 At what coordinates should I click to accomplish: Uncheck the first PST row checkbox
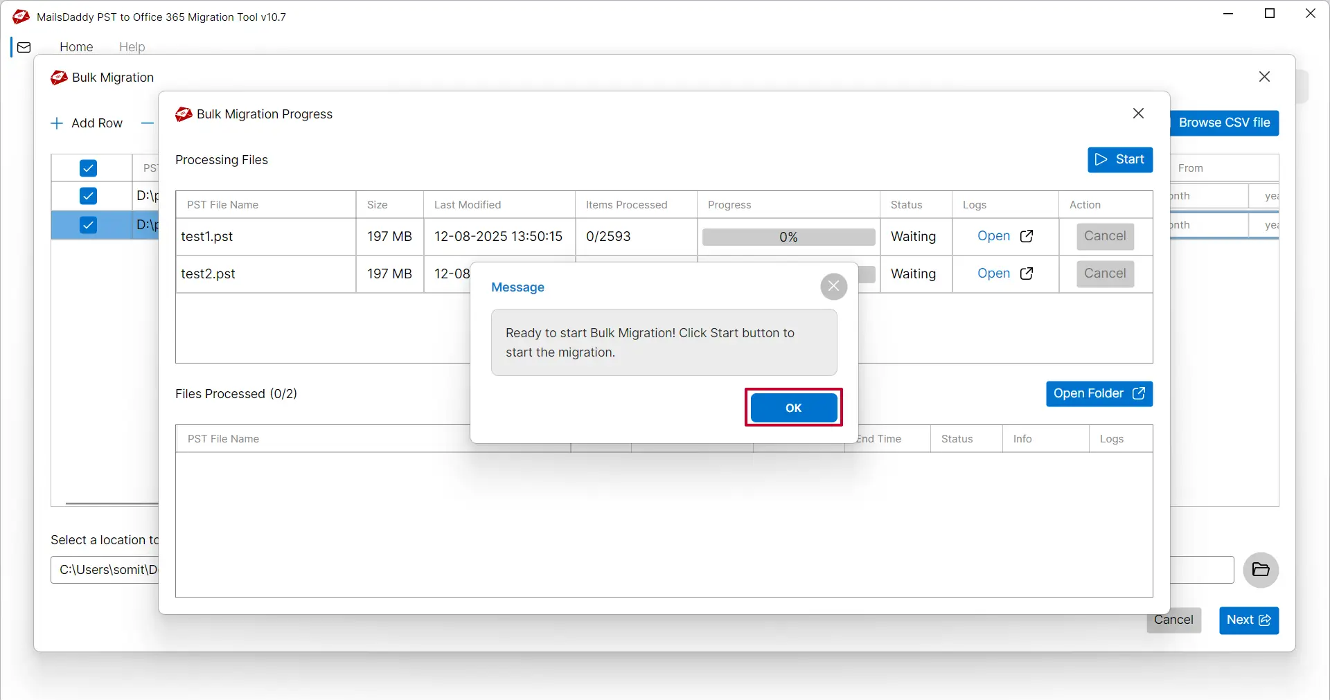click(x=88, y=196)
